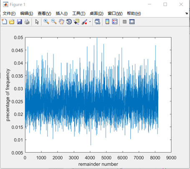Click the Link Plot icon
The image size is (190, 169).
pos(97,22)
